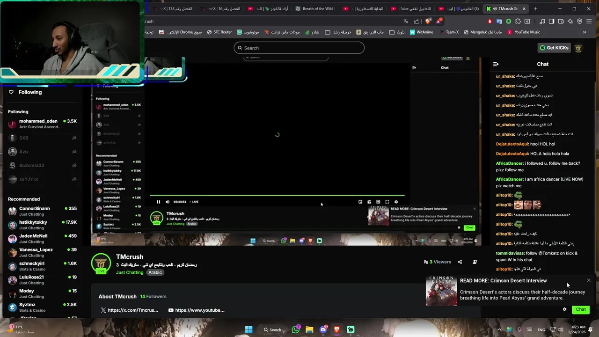The height and width of the screenshot is (337, 599).
Task: Pause the live stream video player
Action: (x=158, y=202)
